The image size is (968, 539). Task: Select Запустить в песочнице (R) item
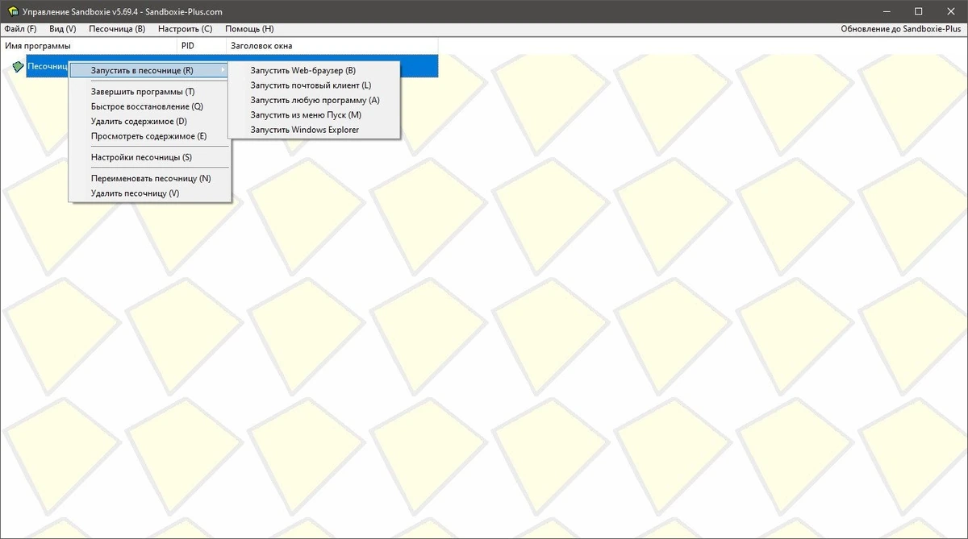coord(150,71)
